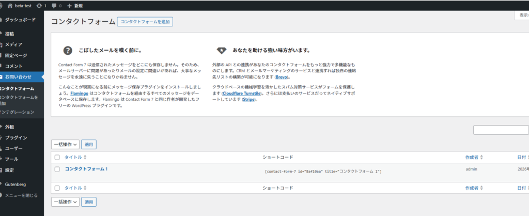Open メディア in the sidebar
Viewport: 529px width, 216px height.
coord(13,44)
